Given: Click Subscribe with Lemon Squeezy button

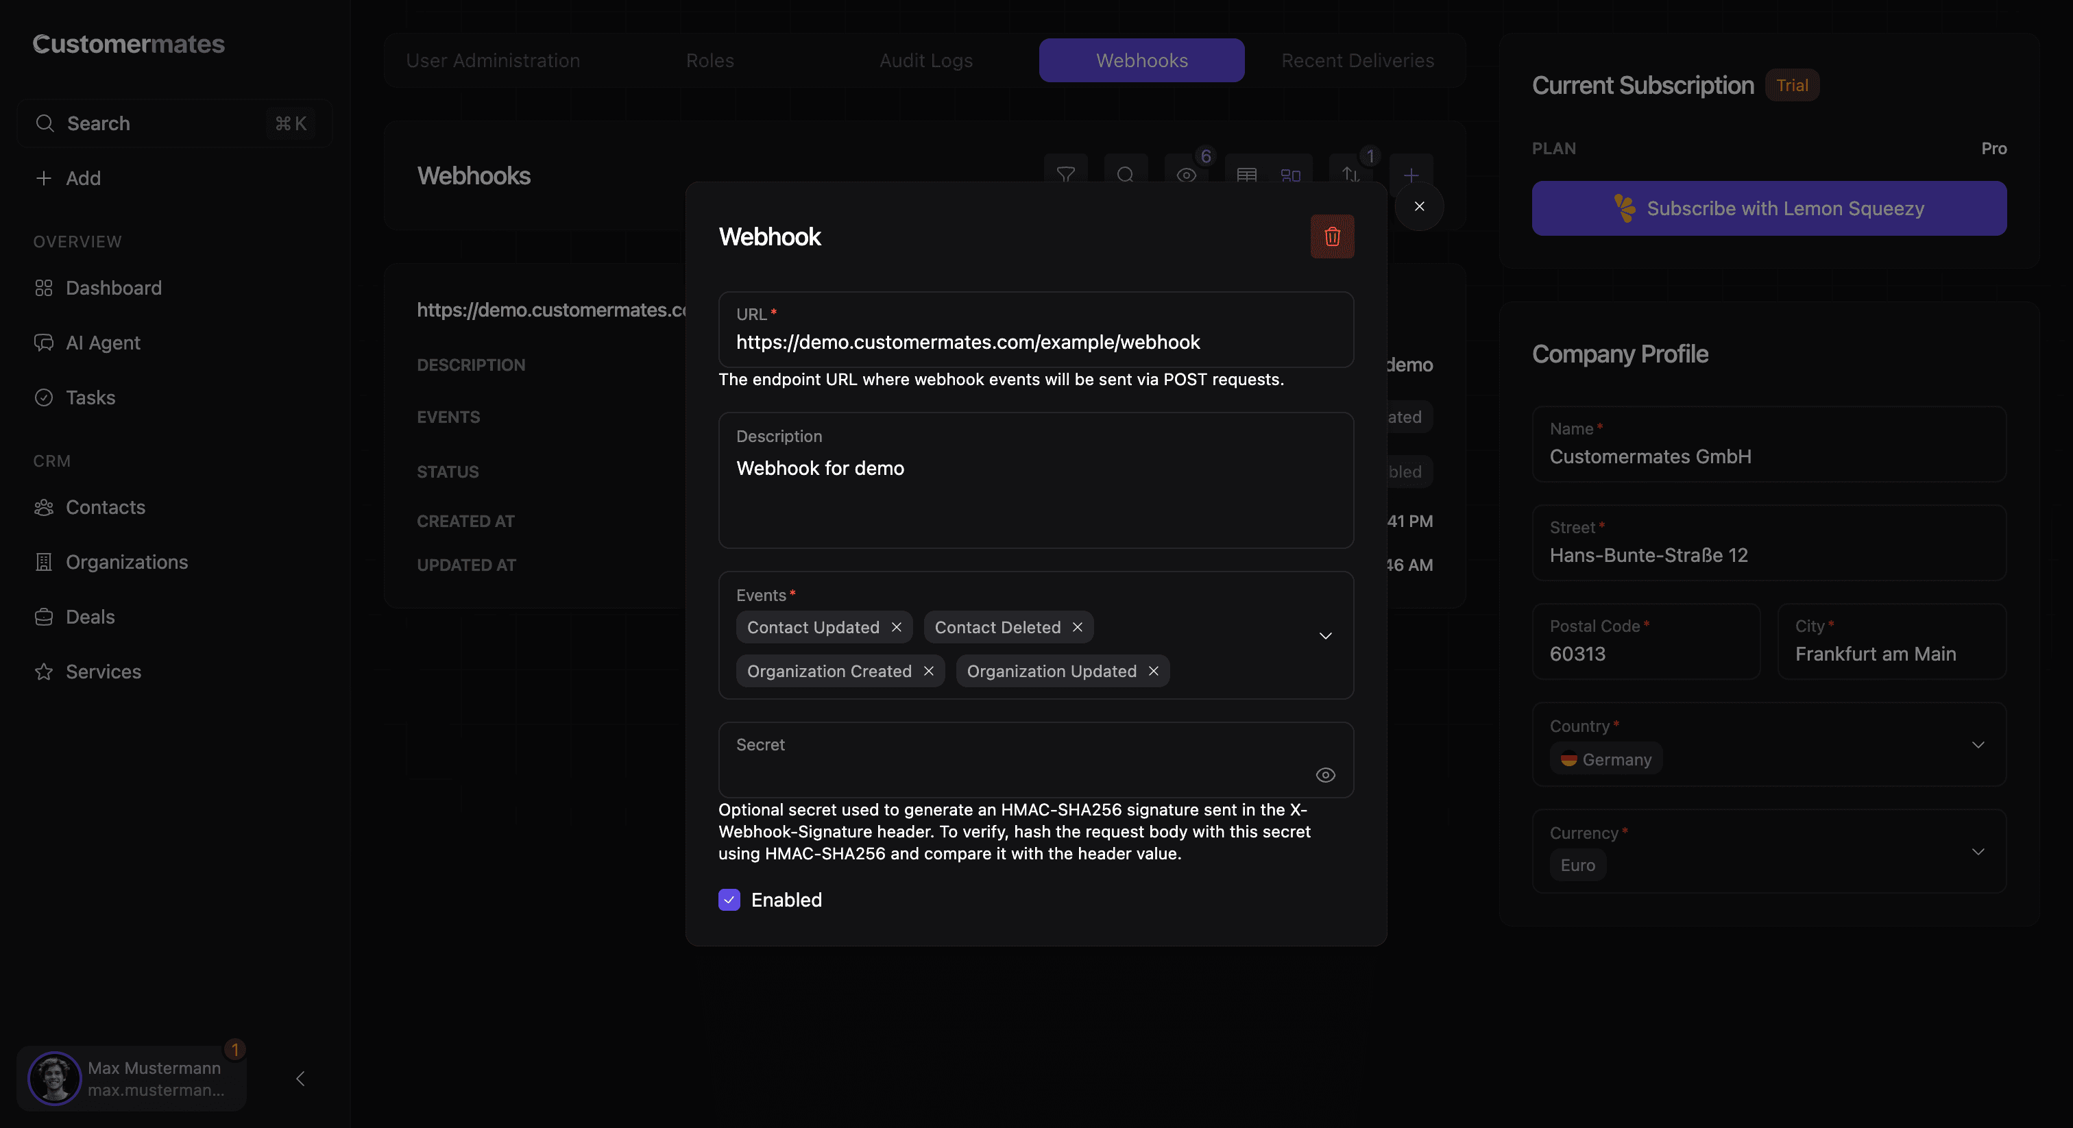Looking at the screenshot, I should click(x=1768, y=208).
